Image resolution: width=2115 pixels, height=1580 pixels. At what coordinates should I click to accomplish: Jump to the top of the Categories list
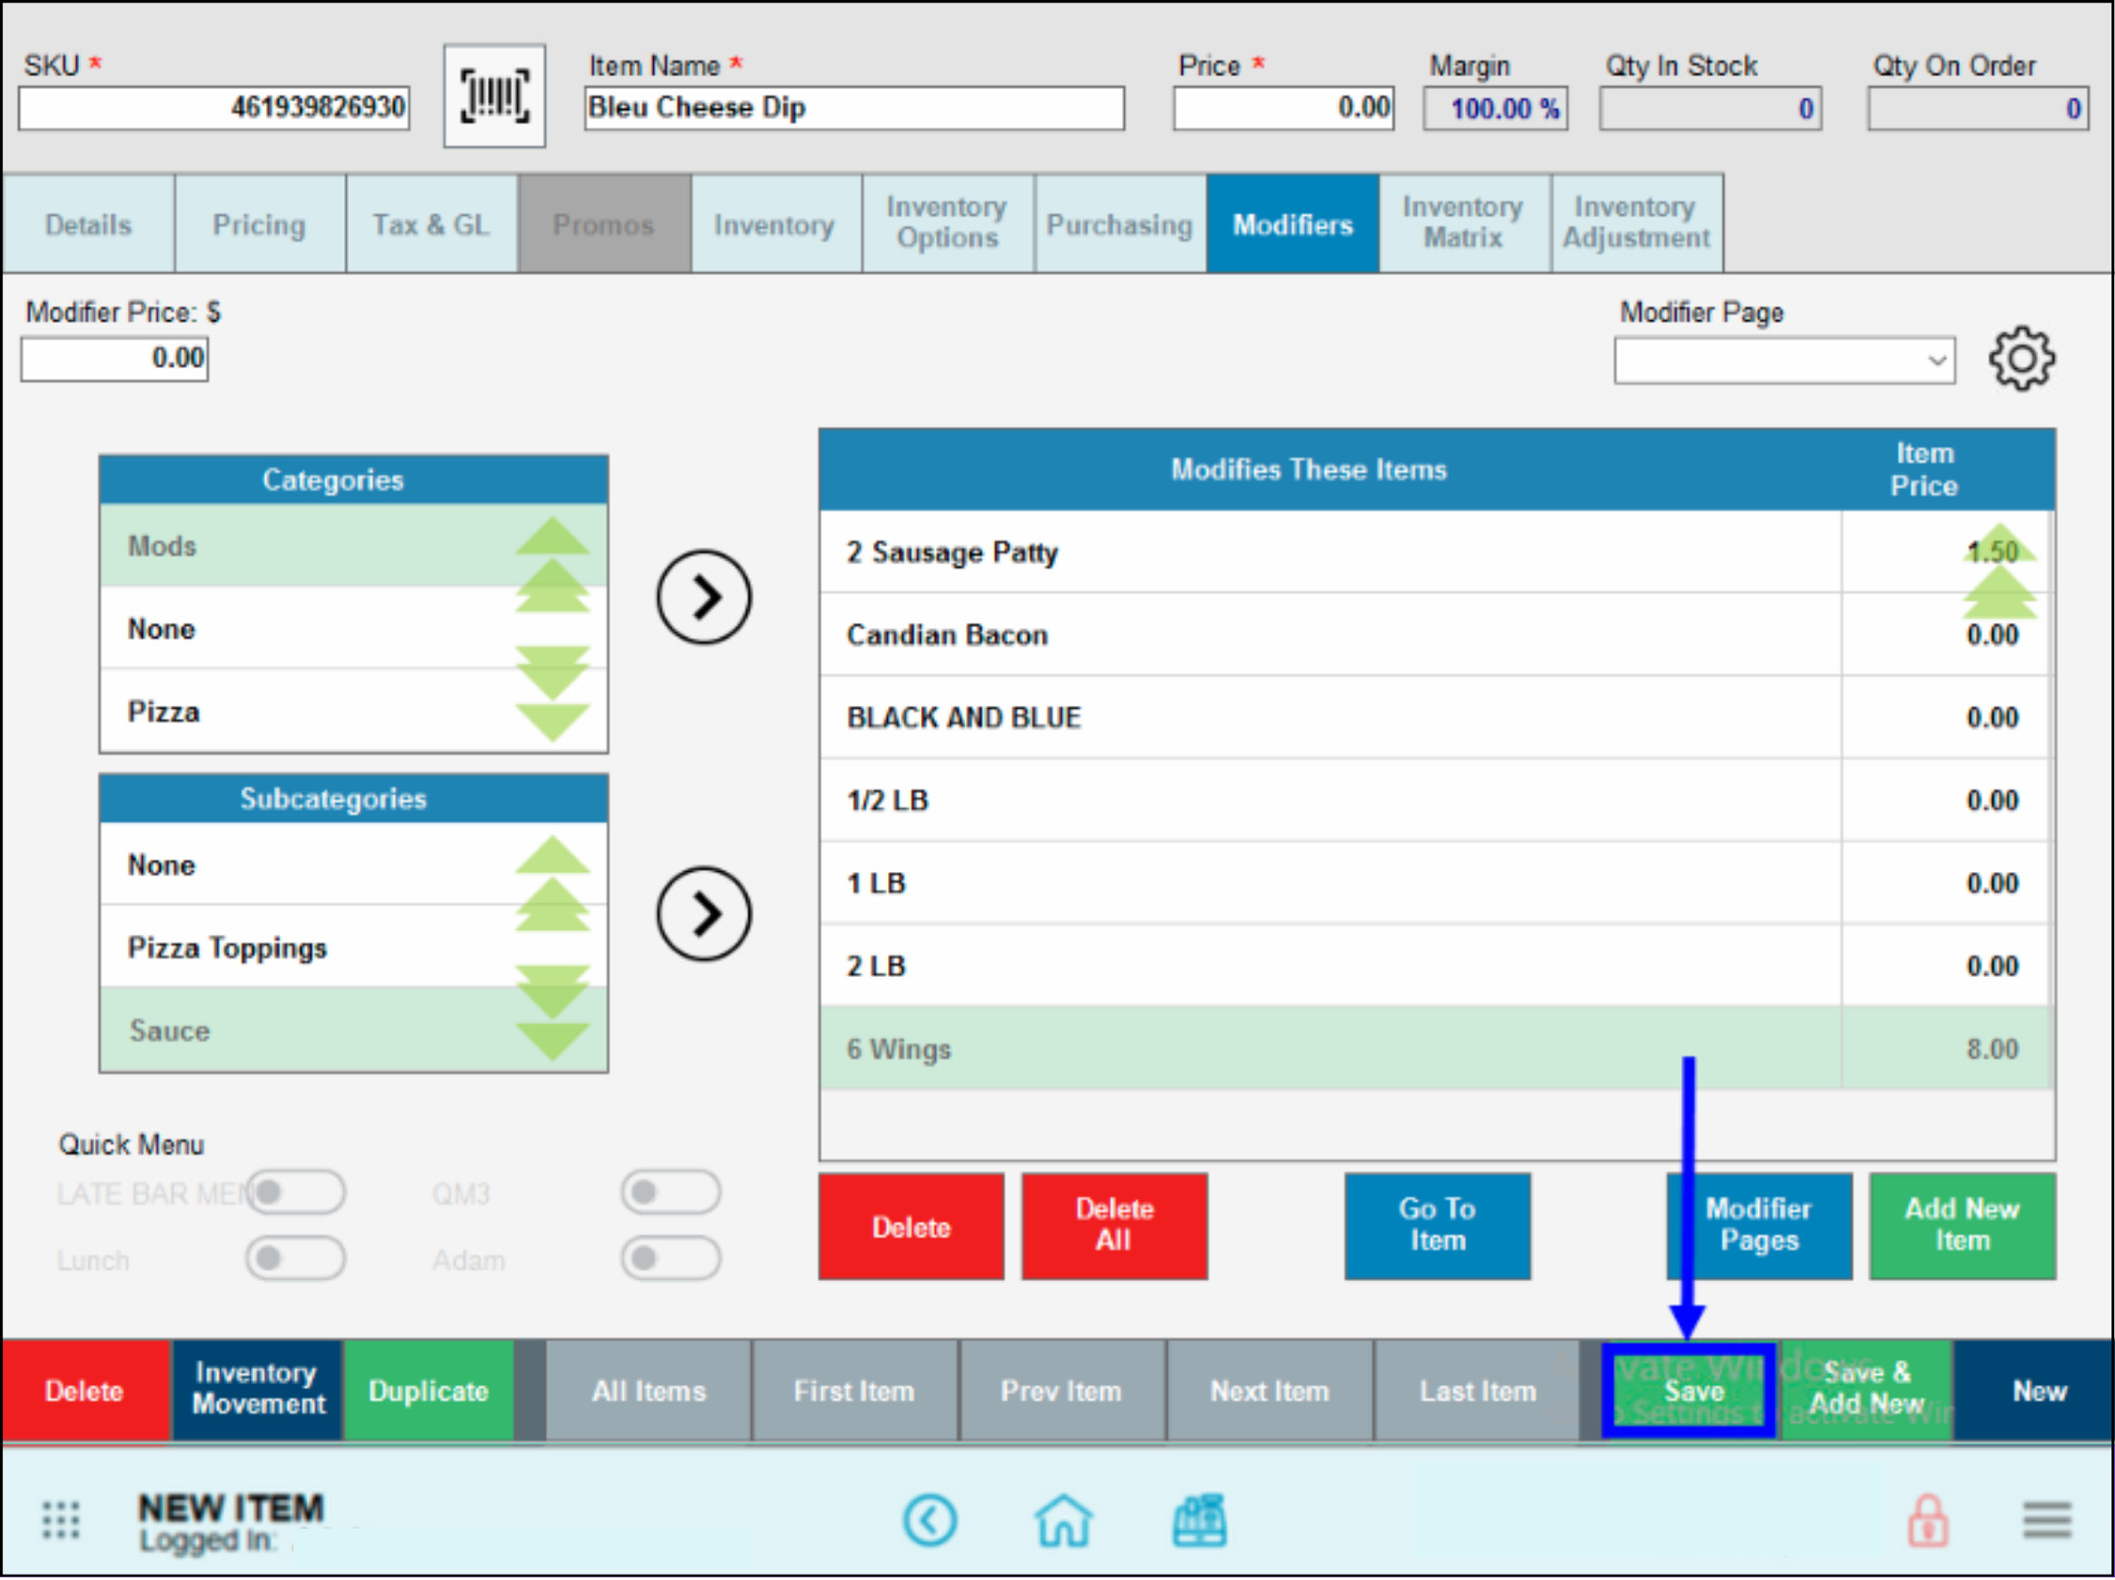point(553,535)
